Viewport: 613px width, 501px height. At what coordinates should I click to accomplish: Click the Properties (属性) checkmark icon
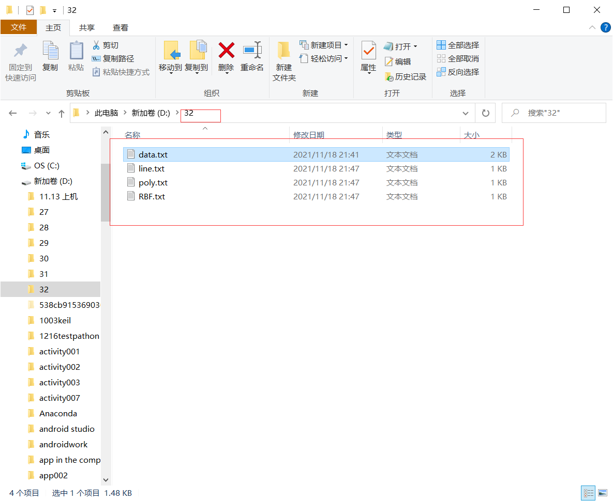click(368, 51)
